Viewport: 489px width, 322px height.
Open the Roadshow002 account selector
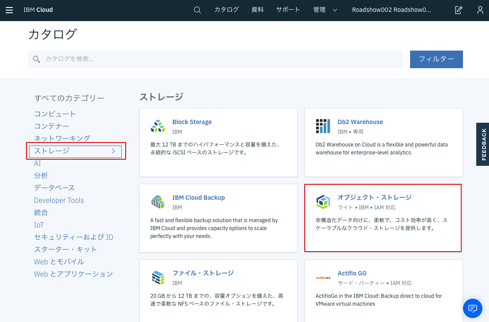(x=392, y=10)
